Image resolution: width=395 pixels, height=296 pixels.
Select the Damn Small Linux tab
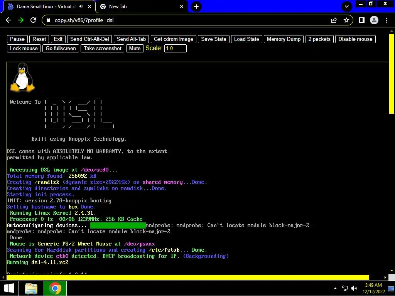(46, 7)
